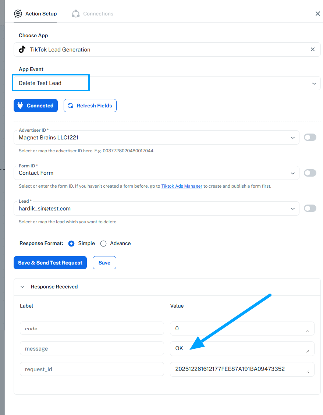Click the TikTok logo icon
The image size is (323, 415).
[22, 49]
